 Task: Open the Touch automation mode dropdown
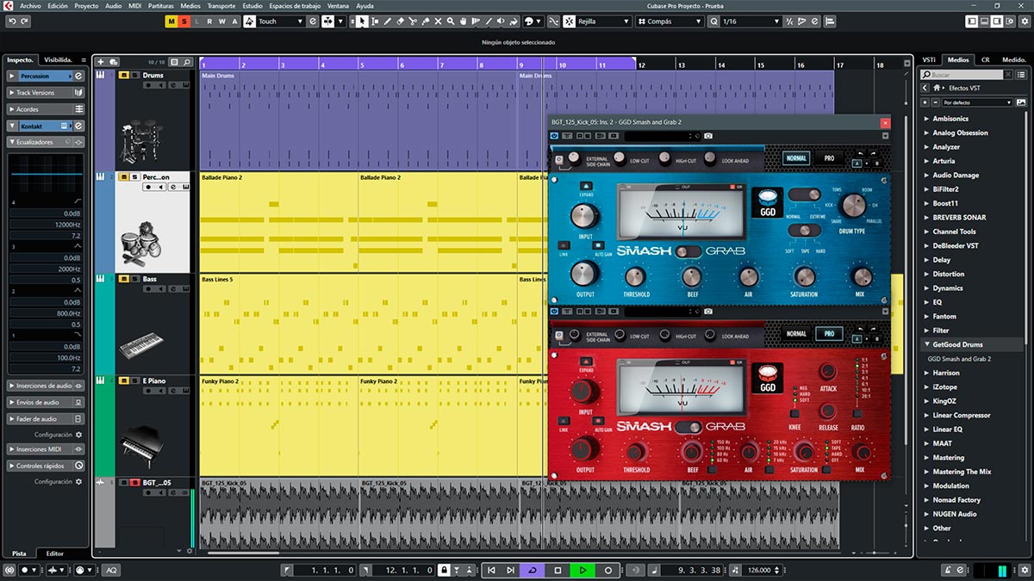[x=281, y=21]
